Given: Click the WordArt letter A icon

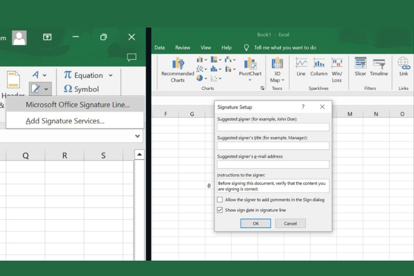Looking at the screenshot, I should pos(36,75).
